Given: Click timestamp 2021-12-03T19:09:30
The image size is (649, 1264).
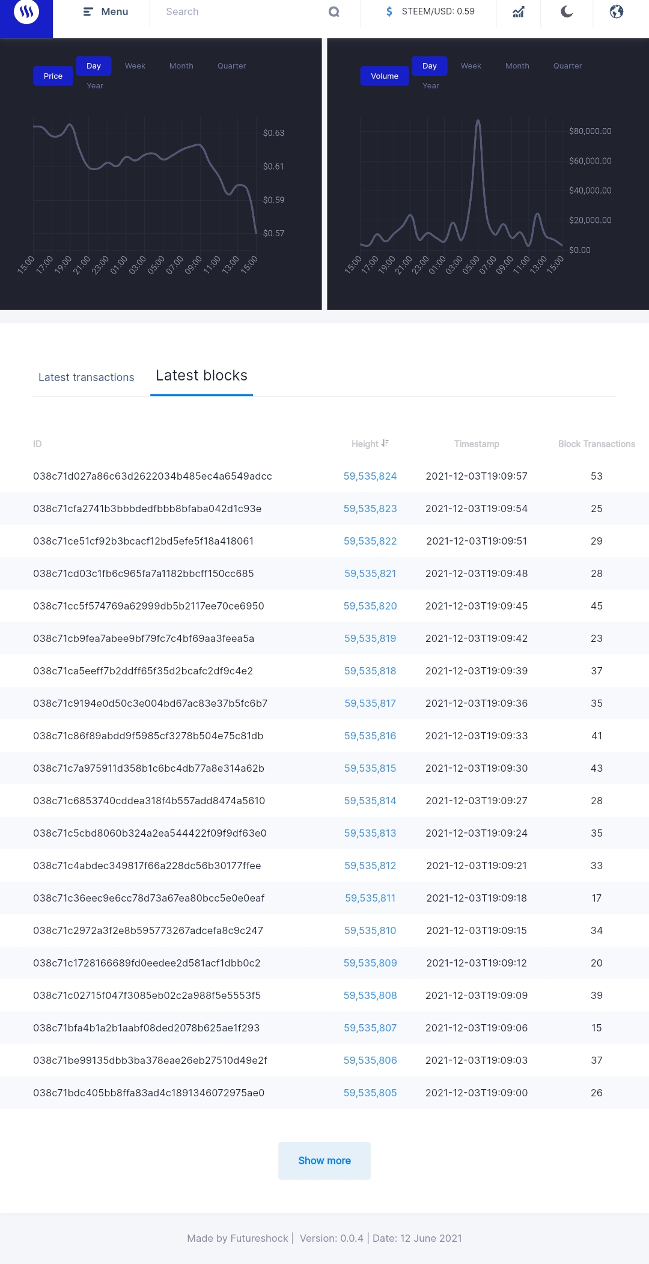Looking at the screenshot, I should click(477, 768).
